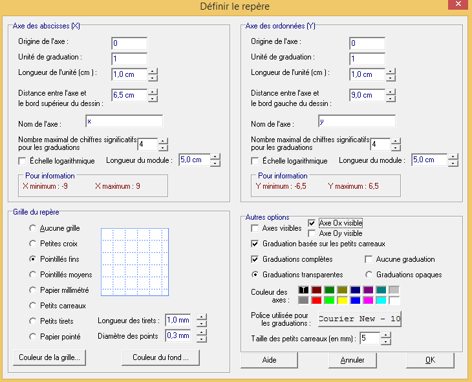472x382 pixels.
Task: Increase X axis unit length stepper
Action: coord(153,70)
